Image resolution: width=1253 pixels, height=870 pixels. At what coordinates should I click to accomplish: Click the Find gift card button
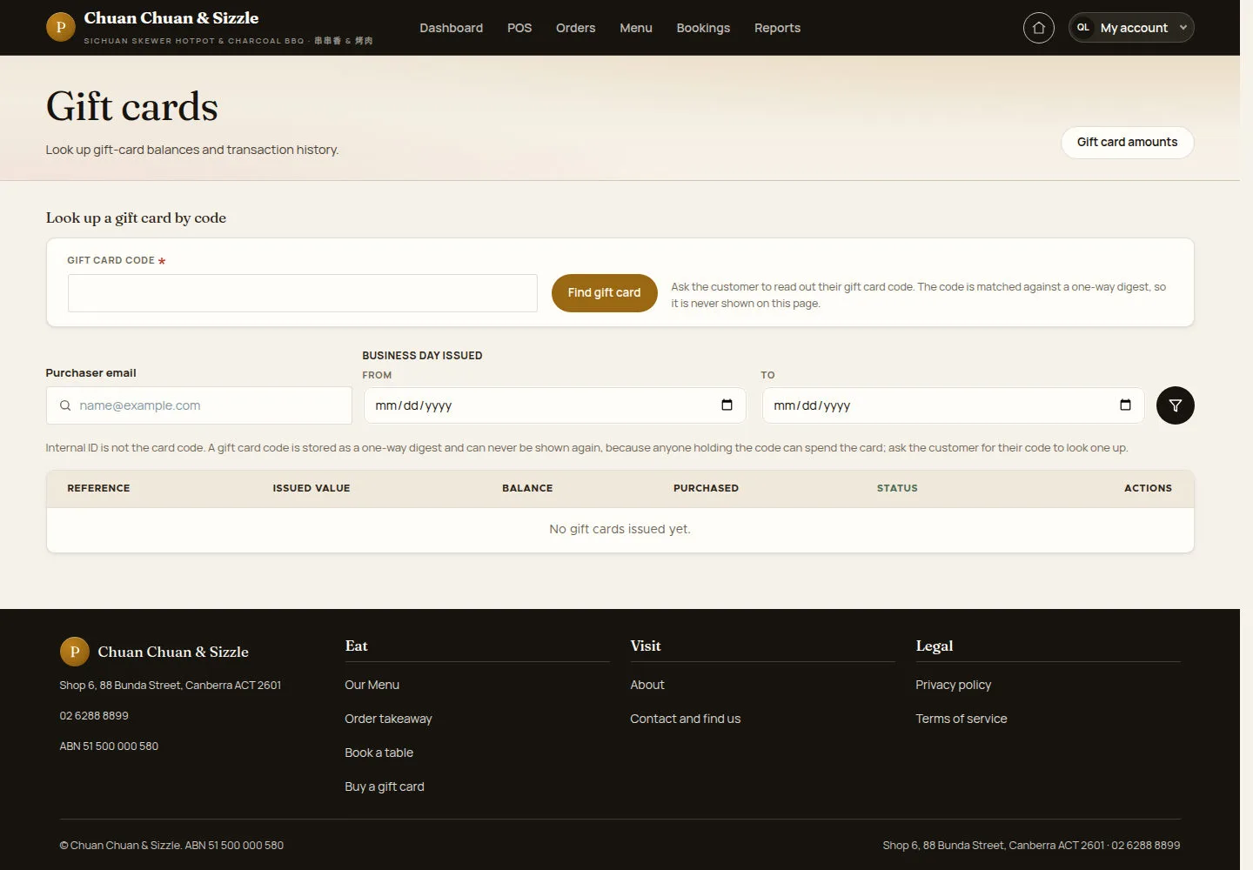[x=604, y=293]
